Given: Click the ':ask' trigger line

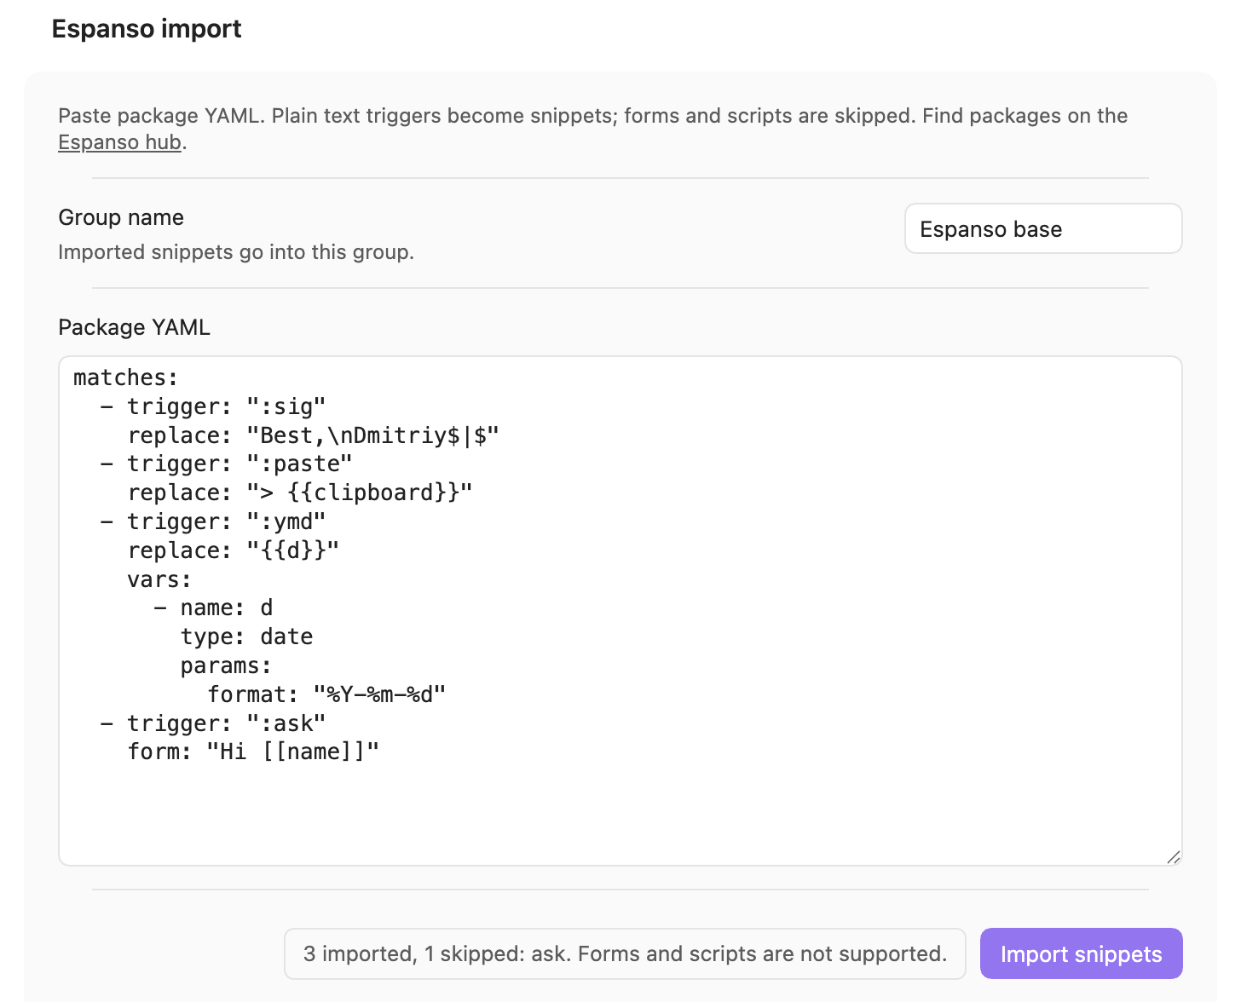Looking at the screenshot, I should point(213,723).
